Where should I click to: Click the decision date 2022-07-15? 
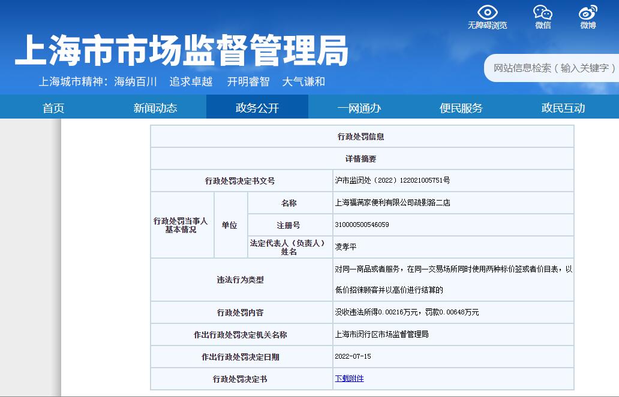(x=353, y=356)
